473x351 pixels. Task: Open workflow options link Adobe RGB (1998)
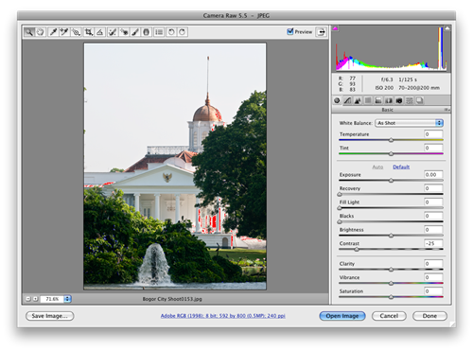pyautogui.click(x=223, y=316)
